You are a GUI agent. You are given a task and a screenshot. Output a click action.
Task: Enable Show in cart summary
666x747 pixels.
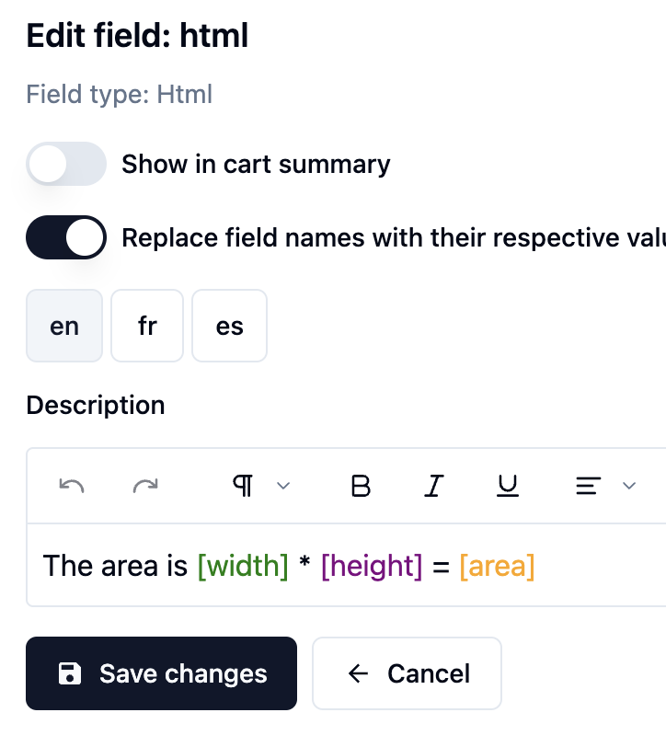[65, 164]
